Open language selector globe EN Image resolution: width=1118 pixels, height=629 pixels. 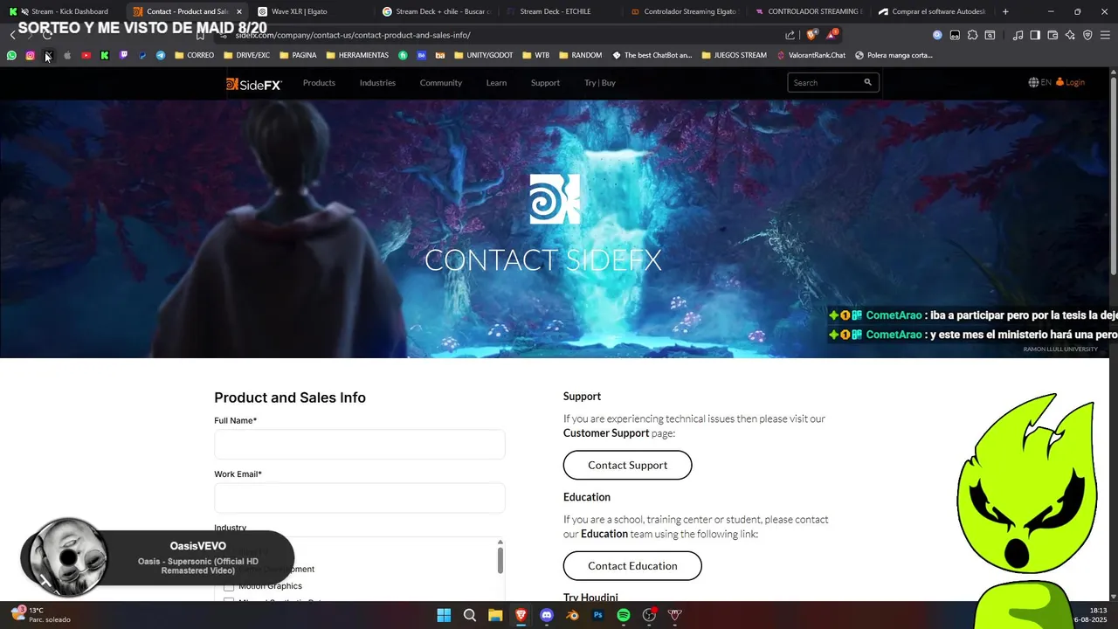click(x=1039, y=82)
